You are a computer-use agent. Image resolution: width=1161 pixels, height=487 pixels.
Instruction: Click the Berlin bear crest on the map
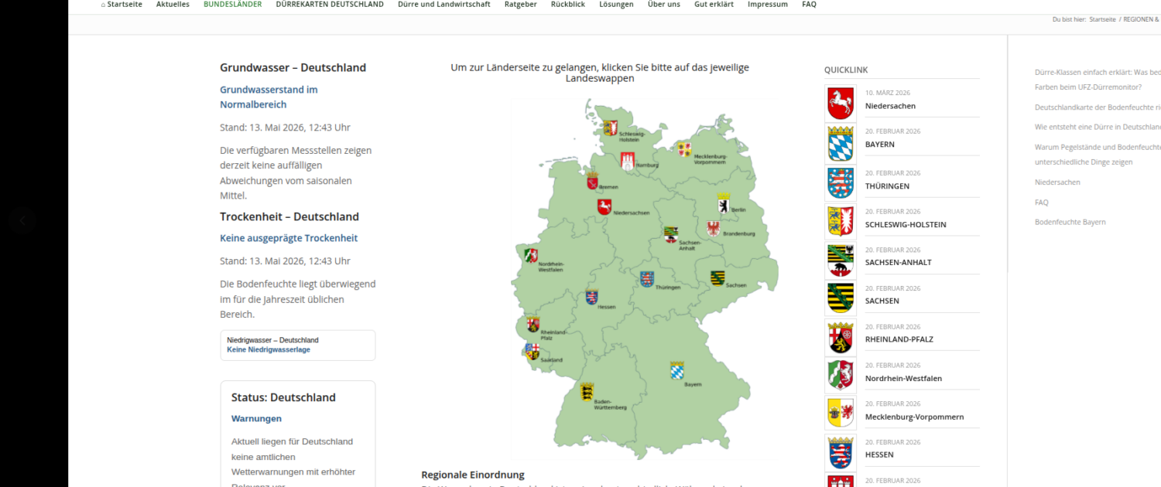point(724,203)
